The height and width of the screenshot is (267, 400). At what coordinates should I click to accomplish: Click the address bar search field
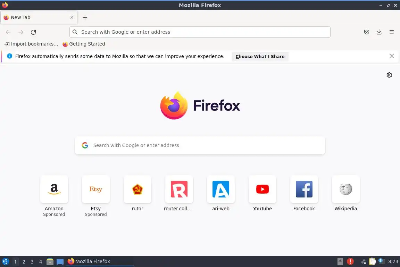point(200,32)
